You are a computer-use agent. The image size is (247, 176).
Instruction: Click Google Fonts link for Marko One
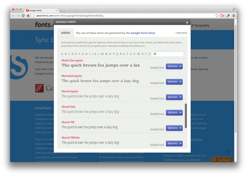(157, 67)
